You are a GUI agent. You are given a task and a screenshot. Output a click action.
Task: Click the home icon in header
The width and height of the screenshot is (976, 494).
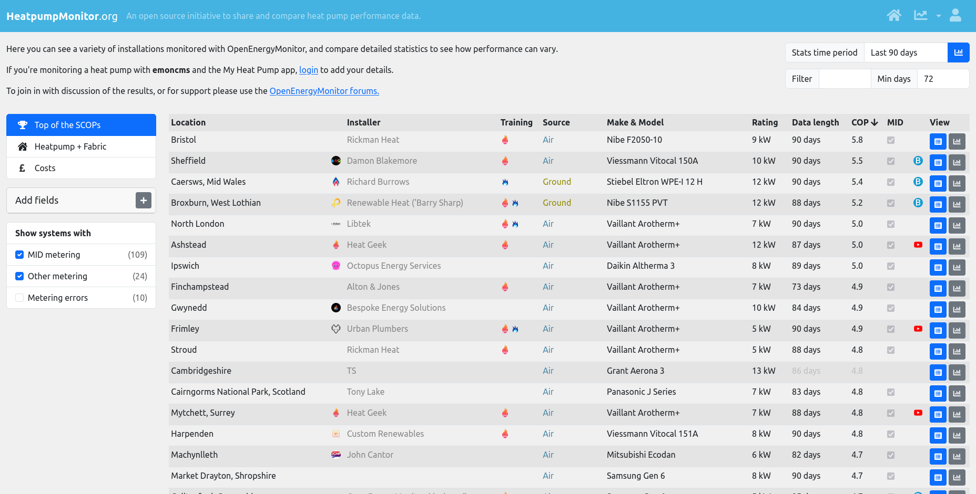(893, 16)
